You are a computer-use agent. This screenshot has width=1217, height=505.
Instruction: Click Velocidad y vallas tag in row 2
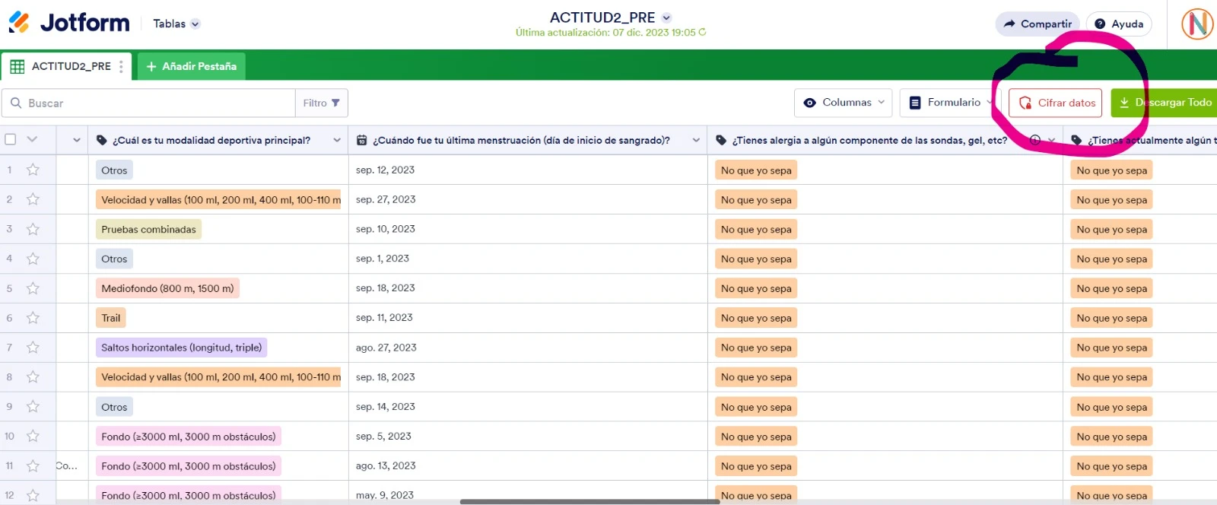(x=218, y=200)
